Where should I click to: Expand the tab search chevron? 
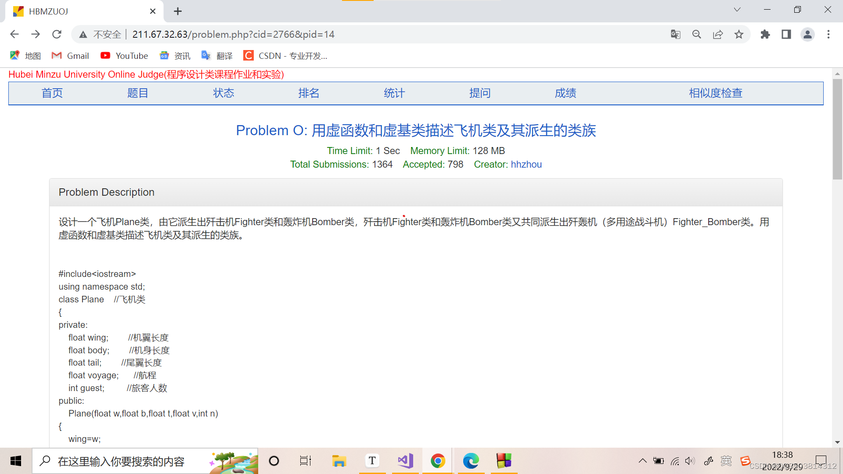tap(737, 10)
